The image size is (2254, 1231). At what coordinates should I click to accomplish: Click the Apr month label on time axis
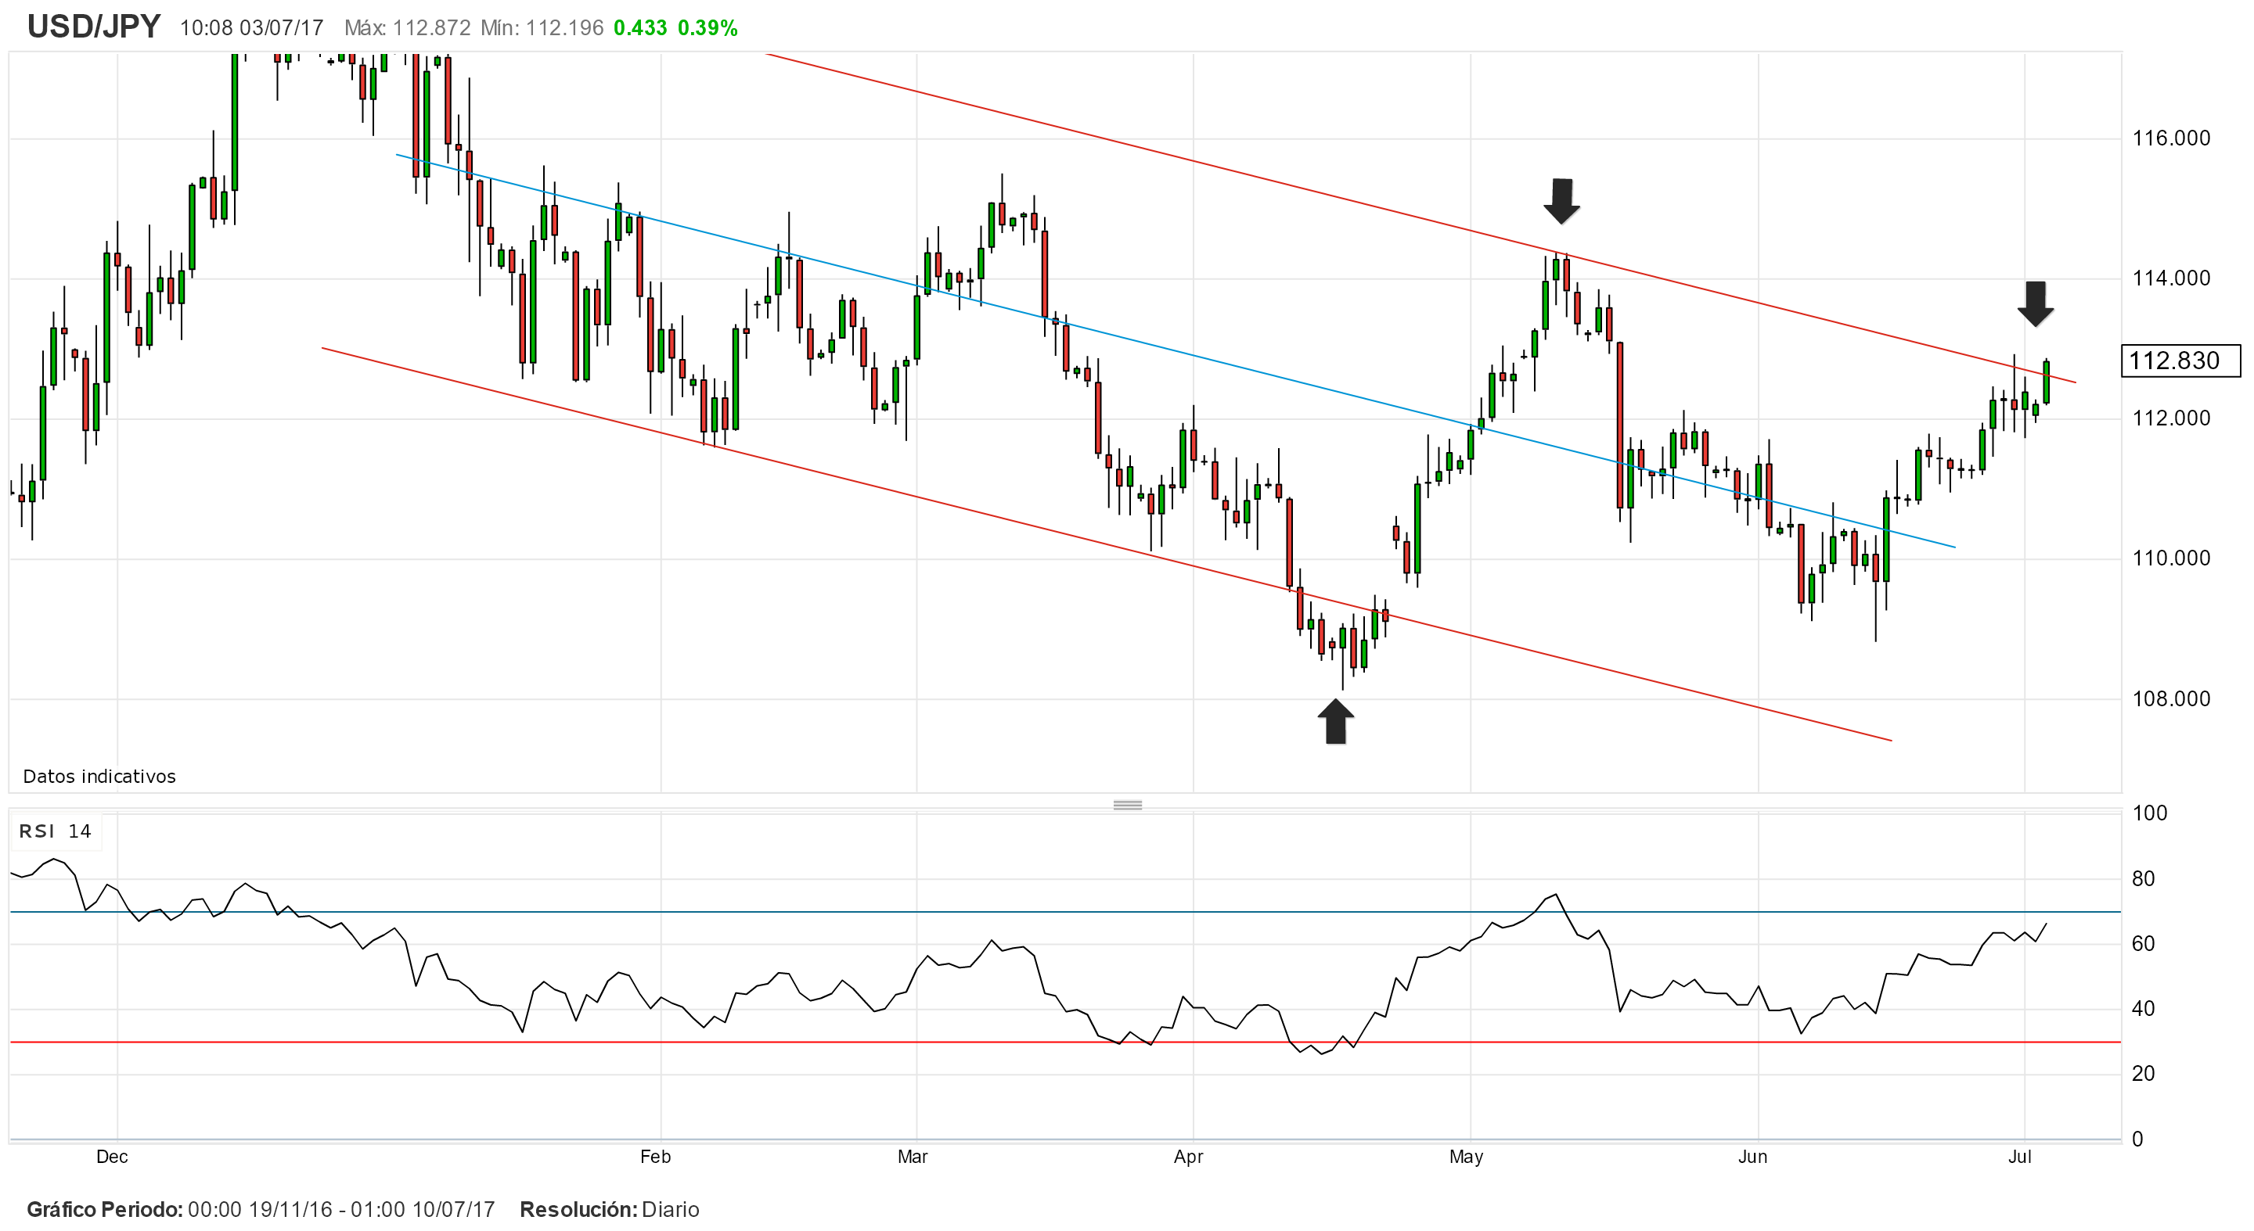pos(1188,1157)
